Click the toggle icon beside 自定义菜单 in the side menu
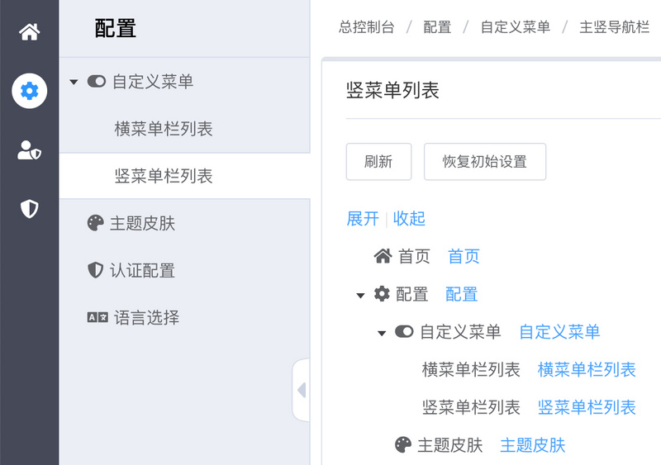Viewport: 661px width, 465px height. pos(97,82)
